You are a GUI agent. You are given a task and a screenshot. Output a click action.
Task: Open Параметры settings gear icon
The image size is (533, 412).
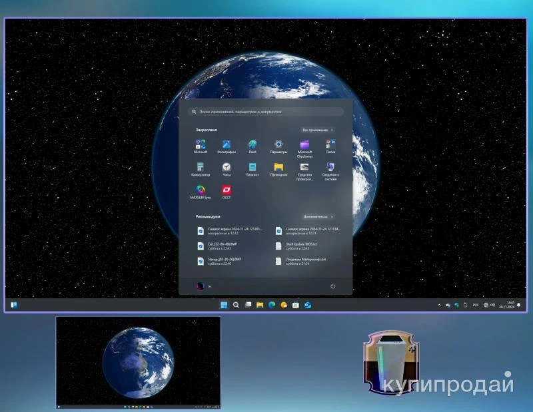coord(278,145)
